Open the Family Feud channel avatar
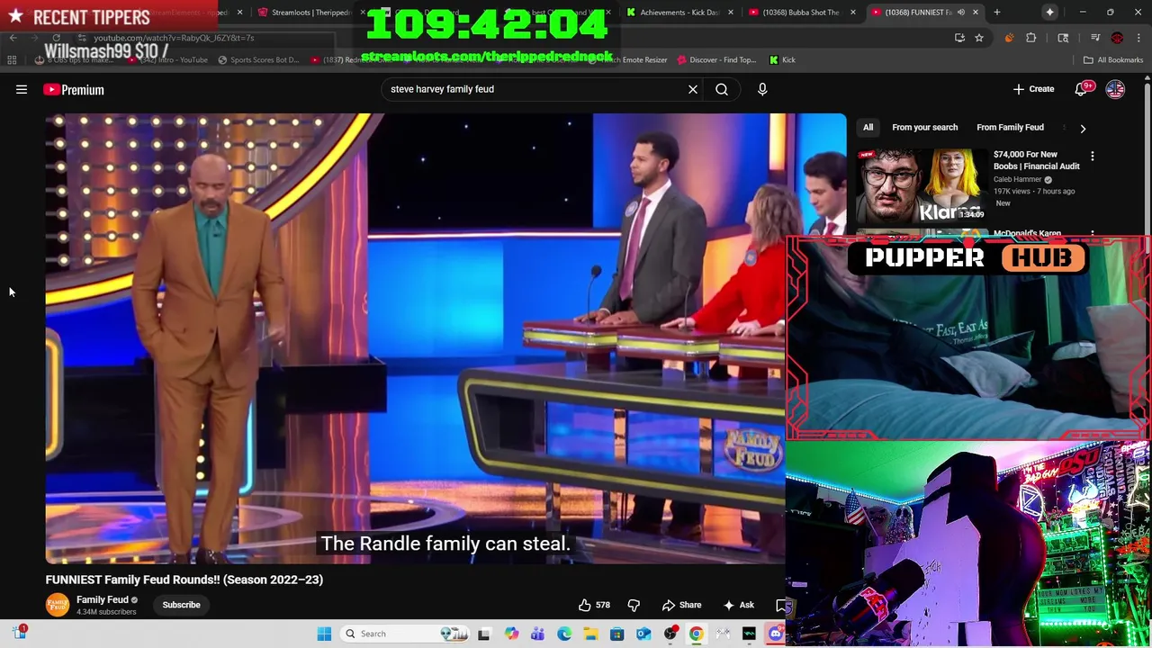1152x648 pixels. tap(58, 605)
